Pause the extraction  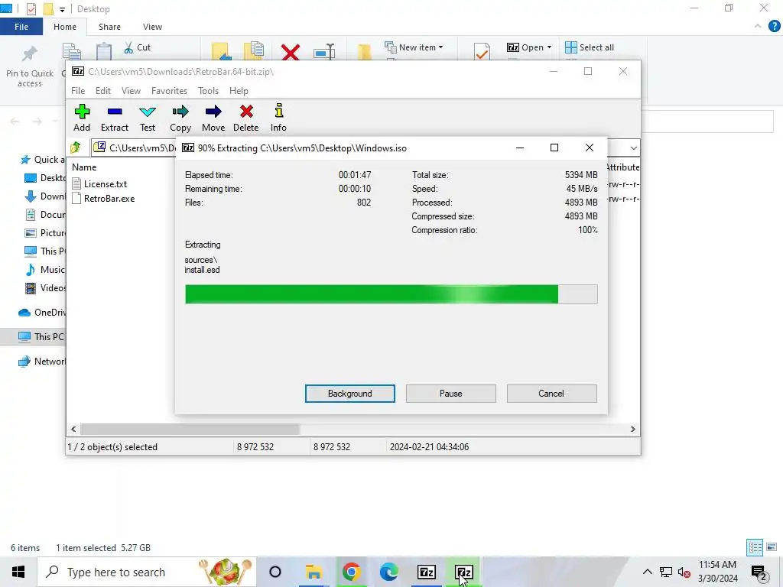(x=451, y=394)
